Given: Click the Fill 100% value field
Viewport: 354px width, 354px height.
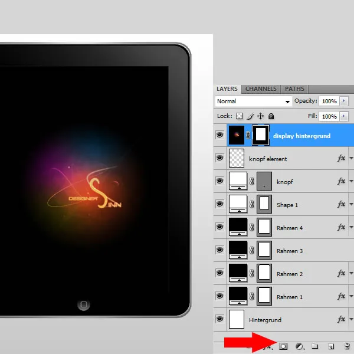Looking at the screenshot, I should (329, 116).
